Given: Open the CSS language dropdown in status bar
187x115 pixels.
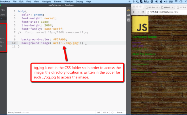Looking at the screenshot, I should tap(106, 112).
